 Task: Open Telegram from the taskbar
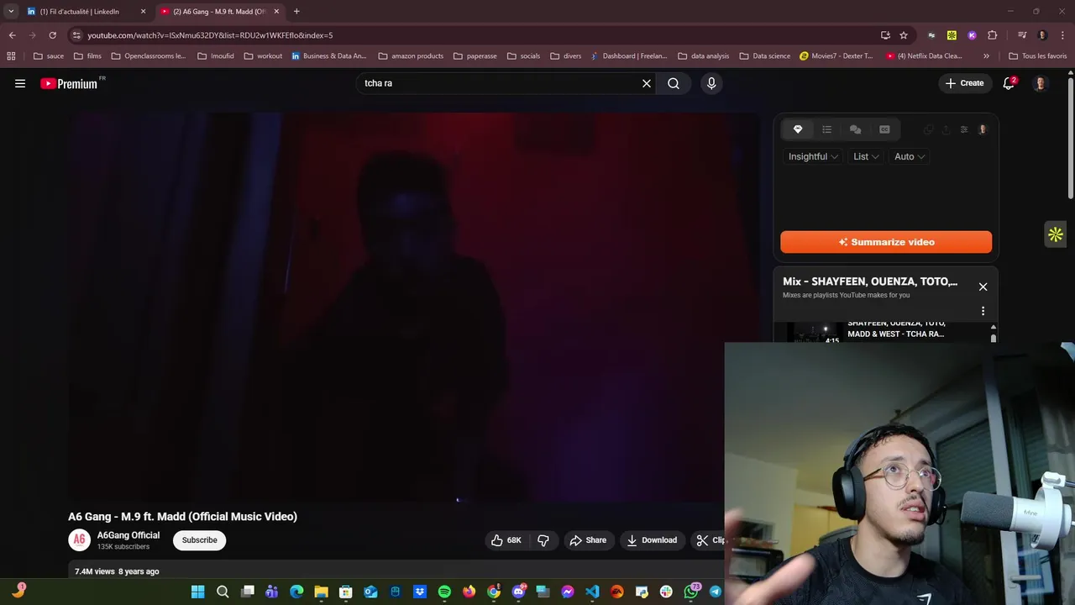tap(716, 592)
